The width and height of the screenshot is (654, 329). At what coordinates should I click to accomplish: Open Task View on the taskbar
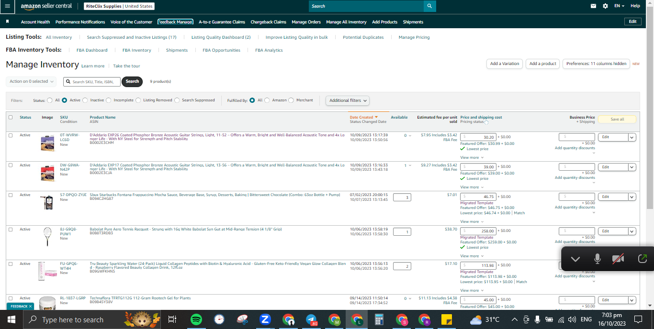172,319
